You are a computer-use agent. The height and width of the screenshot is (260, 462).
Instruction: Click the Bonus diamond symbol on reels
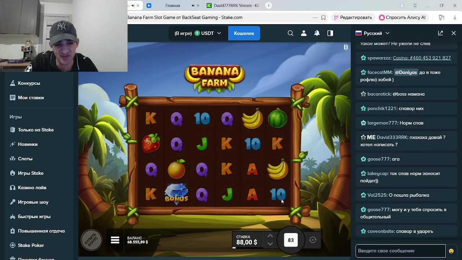[176, 194]
